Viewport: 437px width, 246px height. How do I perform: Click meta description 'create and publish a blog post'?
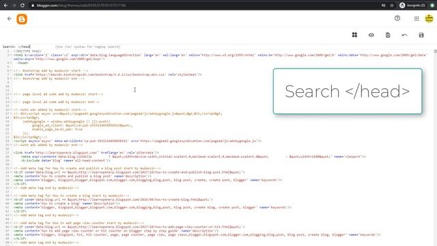pyautogui.click(x=82, y=176)
